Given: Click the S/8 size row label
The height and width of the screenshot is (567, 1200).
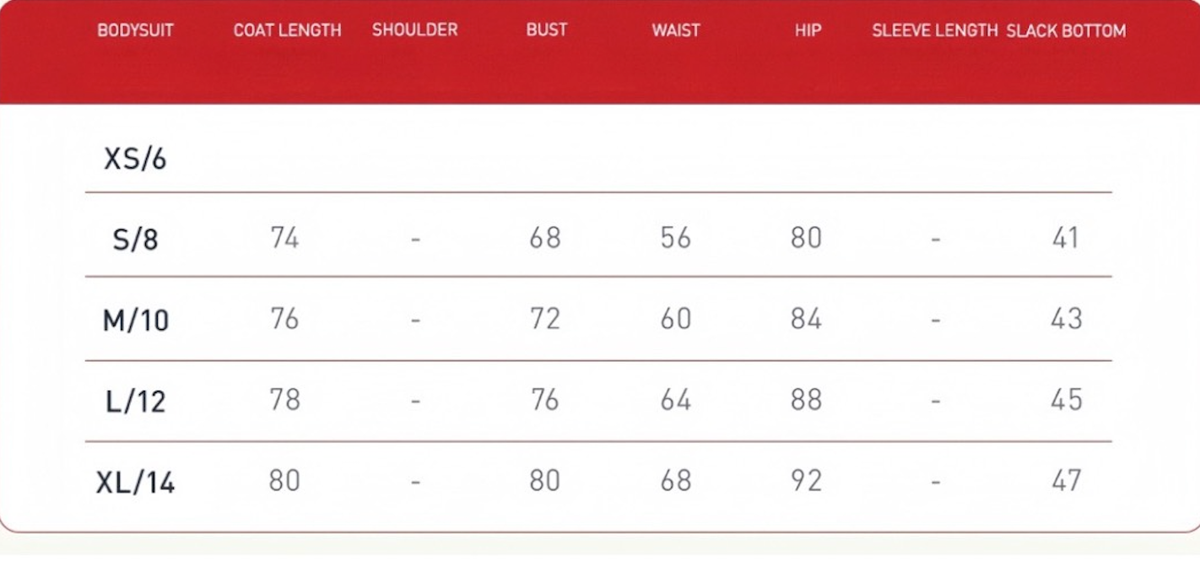Looking at the screenshot, I should tap(136, 240).
